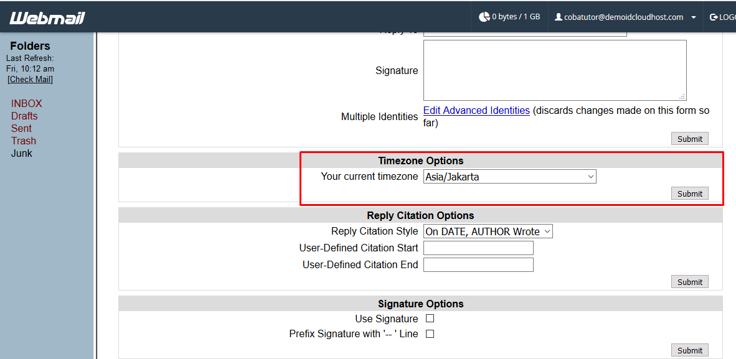This screenshot has width=736, height=359.
Task: Open the INBOX folder
Action: coord(26,103)
